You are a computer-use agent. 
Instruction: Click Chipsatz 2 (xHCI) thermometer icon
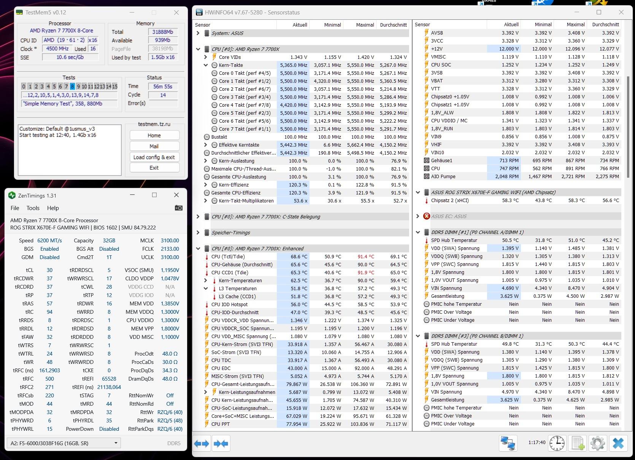(x=427, y=200)
